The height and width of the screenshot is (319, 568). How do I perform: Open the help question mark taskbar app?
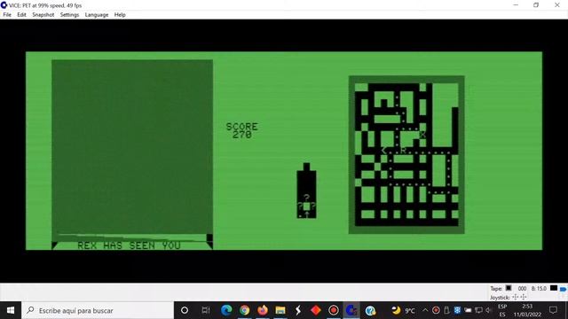click(x=370, y=310)
